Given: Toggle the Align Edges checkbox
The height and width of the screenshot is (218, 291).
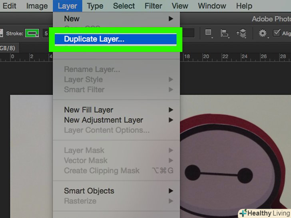Looking at the screenshot, I should click(277, 33).
